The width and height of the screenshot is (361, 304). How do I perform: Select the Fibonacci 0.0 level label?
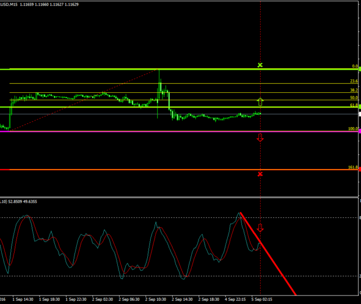pyautogui.click(x=355, y=66)
